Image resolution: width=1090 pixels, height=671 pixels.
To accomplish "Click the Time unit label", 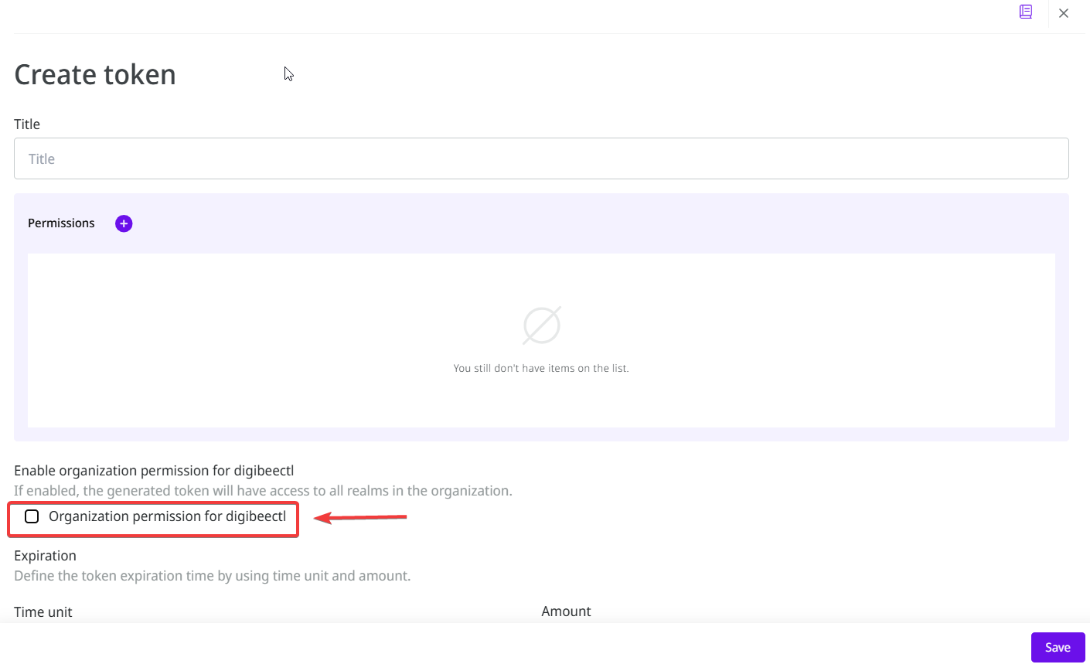I will click(x=43, y=611).
